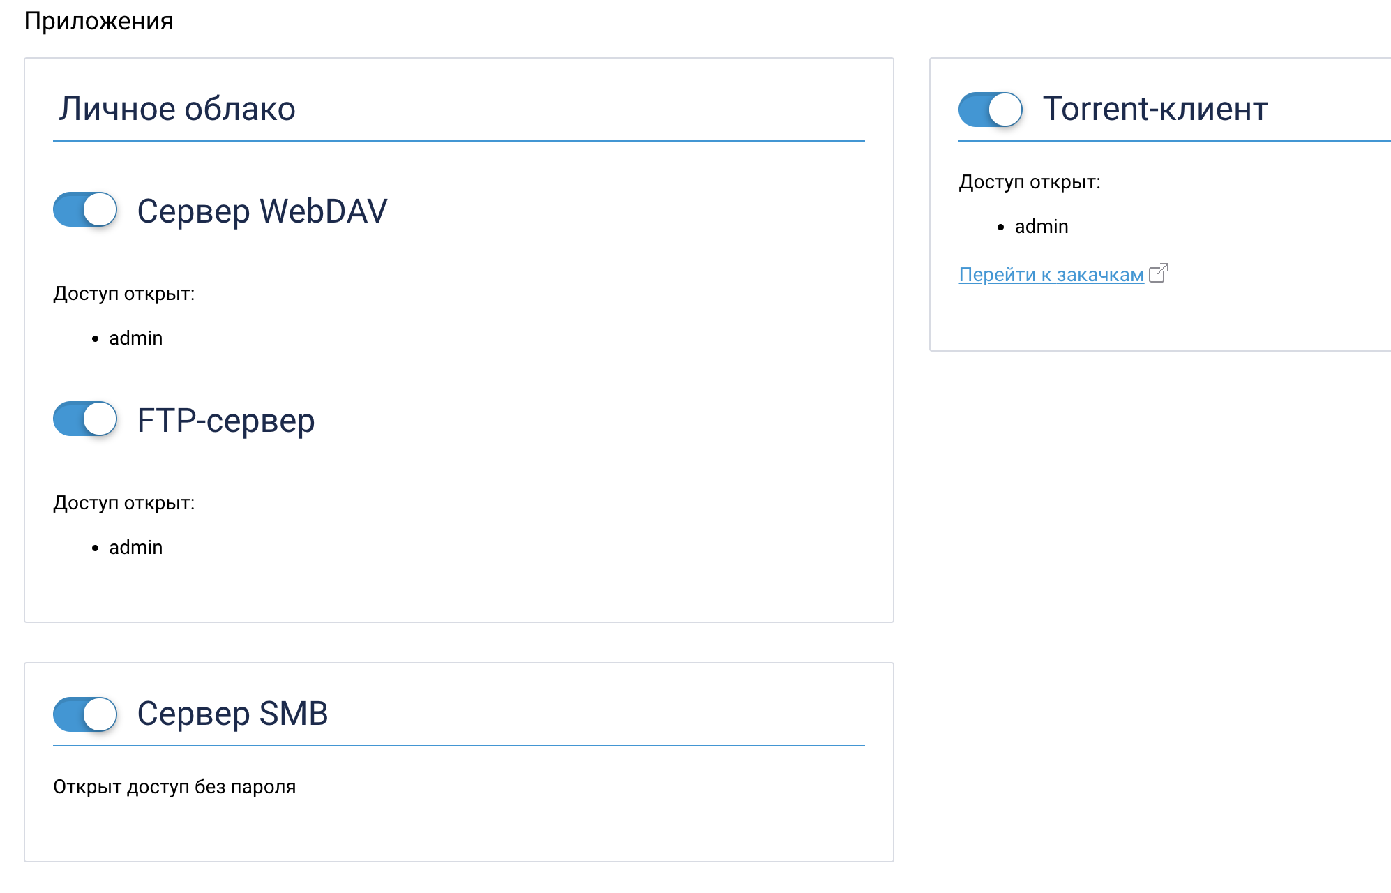Toggle the Сервер WebDAV switch
The height and width of the screenshot is (893, 1391).
(85, 209)
